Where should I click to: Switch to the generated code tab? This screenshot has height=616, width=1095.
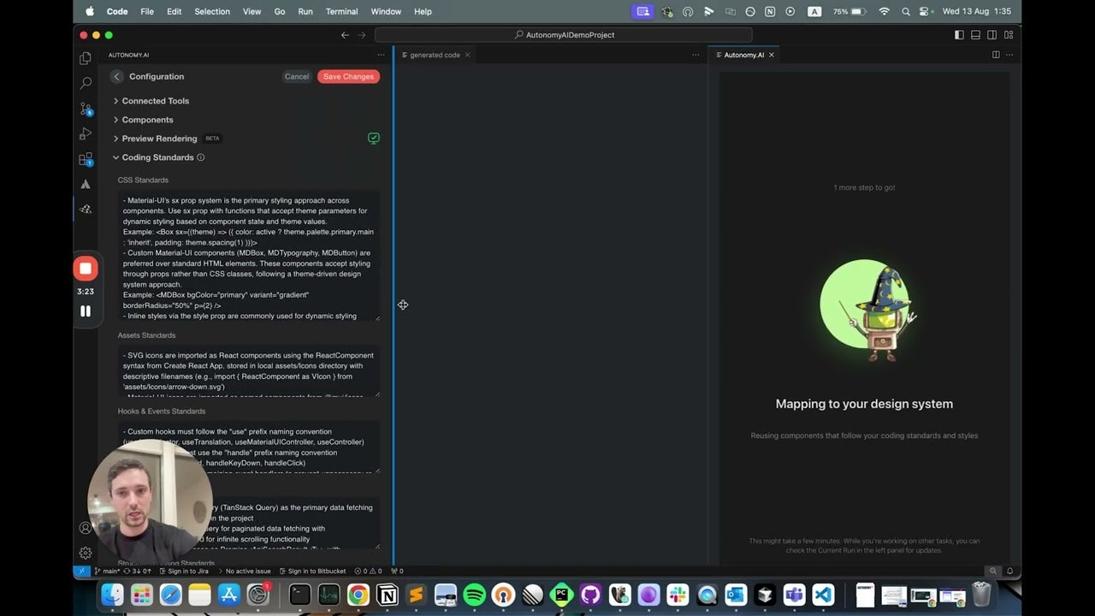pos(435,55)
